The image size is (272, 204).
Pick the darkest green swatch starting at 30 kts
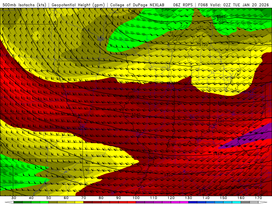point(18,202)
